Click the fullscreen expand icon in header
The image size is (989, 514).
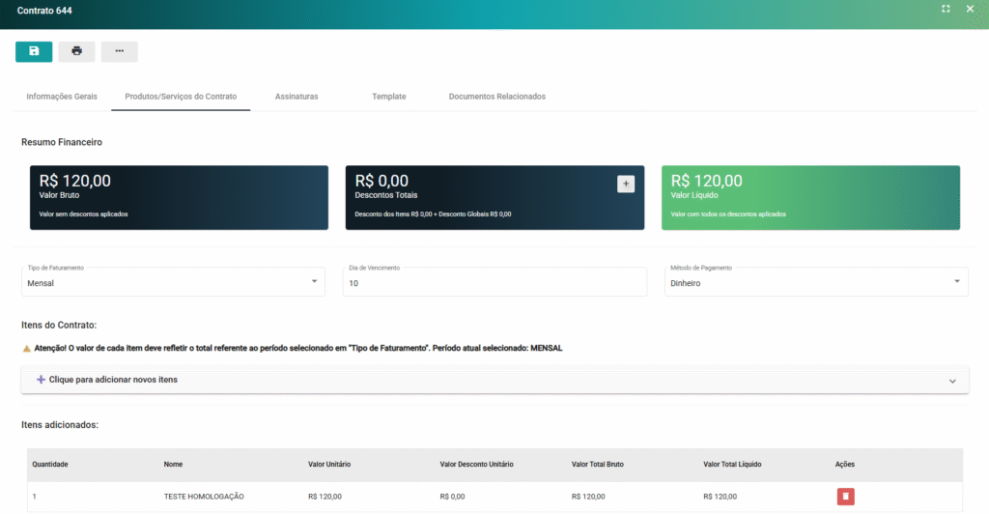(946, 9)
